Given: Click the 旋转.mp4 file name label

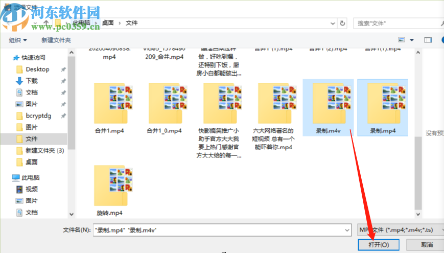Looking at the screenshot, I should coord(109,213).
